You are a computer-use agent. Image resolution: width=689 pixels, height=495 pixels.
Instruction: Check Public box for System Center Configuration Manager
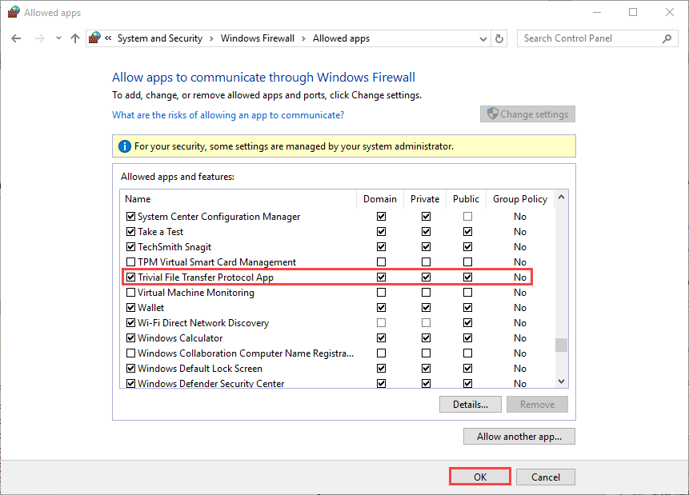[467, 217]
